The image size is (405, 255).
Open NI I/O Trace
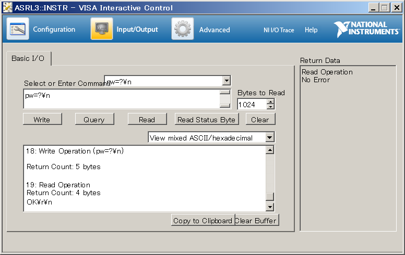tap(279, 30)
